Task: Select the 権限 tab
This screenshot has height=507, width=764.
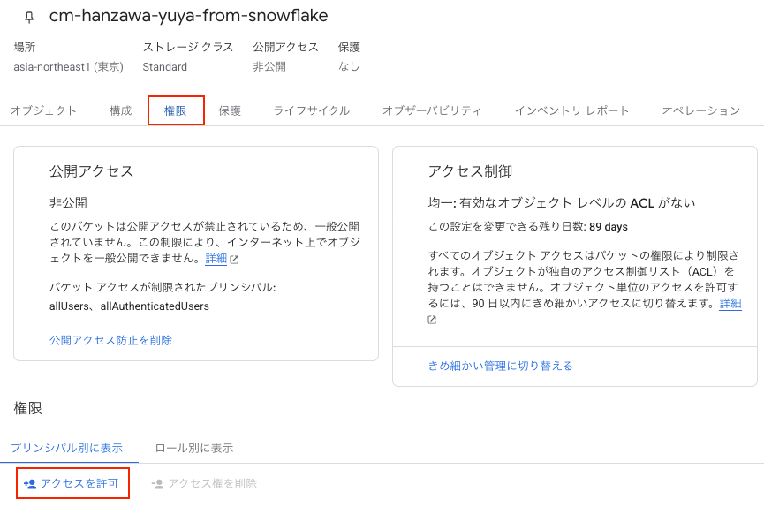Action: click(176, 110)
